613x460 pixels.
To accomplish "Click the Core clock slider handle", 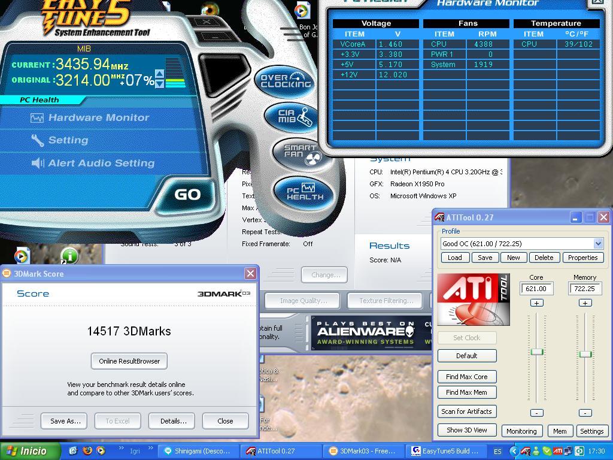I will coord(537,352).
